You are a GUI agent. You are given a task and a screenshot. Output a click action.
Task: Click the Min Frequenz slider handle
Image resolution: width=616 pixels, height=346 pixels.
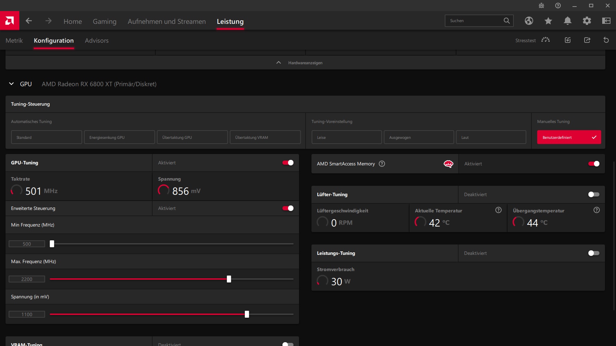pyautogui.click(x=52, y=244)
